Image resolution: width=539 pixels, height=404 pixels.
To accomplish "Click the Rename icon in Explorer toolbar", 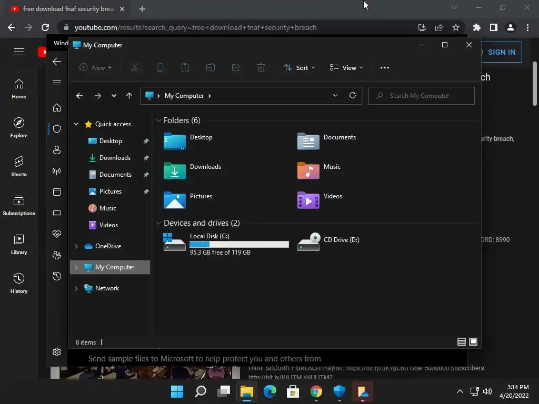I will 211,68.
